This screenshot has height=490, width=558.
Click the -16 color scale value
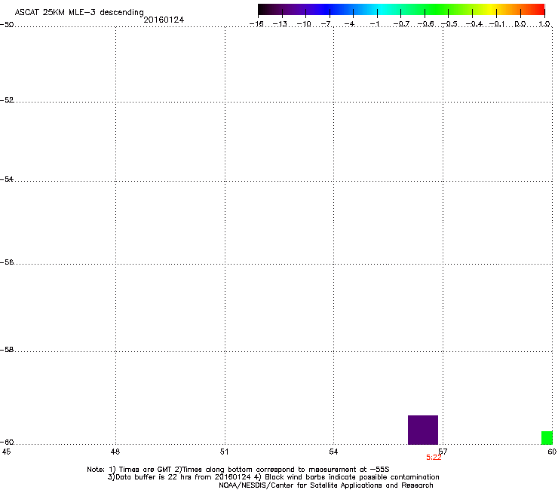coord(256,24)
